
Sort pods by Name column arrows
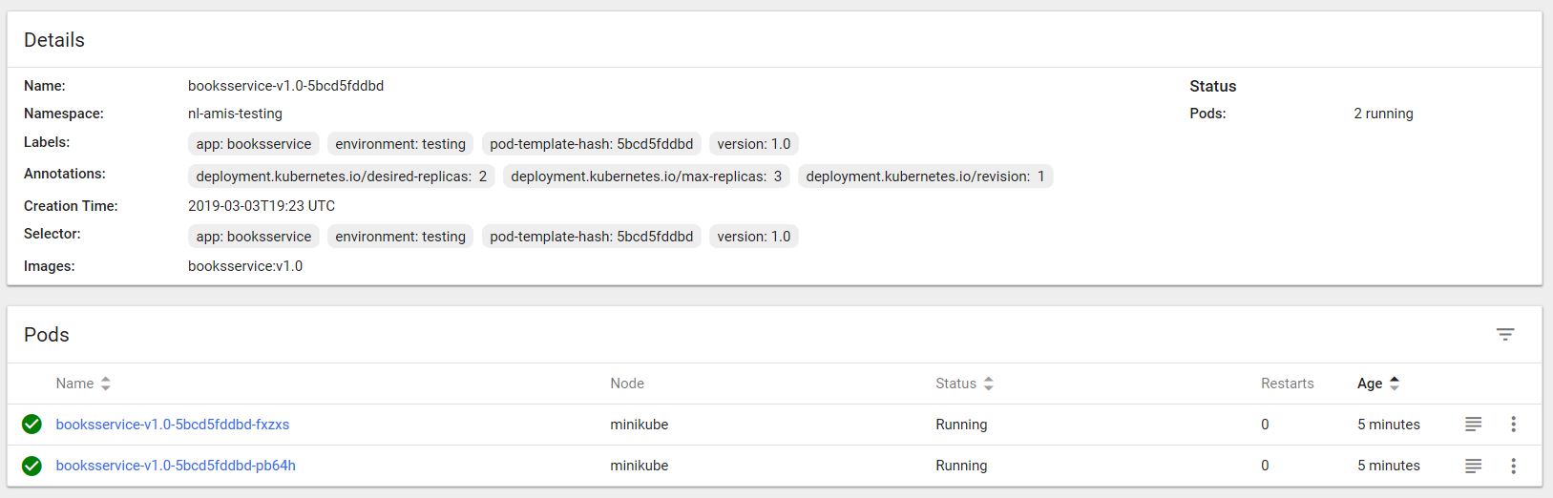click(106, 384)
